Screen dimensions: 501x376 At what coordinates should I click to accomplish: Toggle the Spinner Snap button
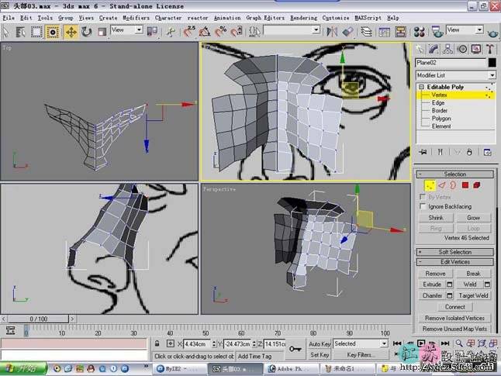coord(237,32)
